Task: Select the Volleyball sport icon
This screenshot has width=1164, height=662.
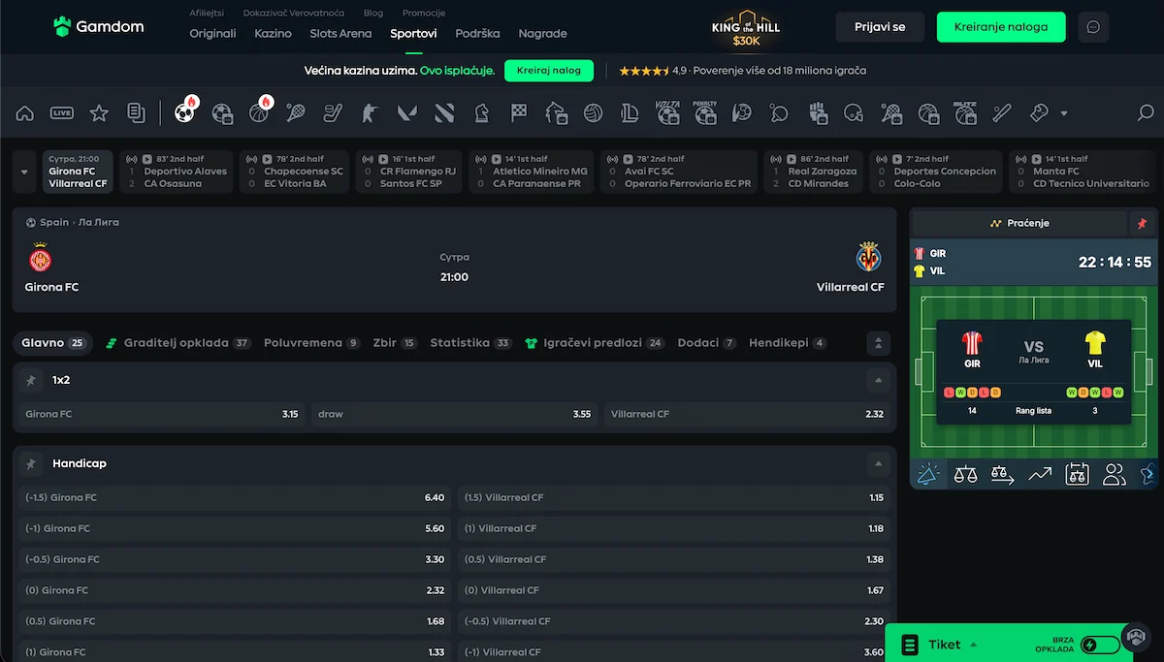Action: pyautogui.click(x=593, y=113)
